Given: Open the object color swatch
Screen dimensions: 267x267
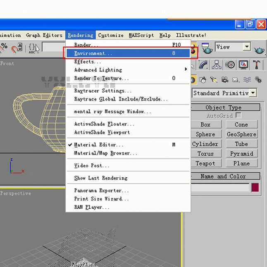Looking at the screenshot, I should 255,188.
